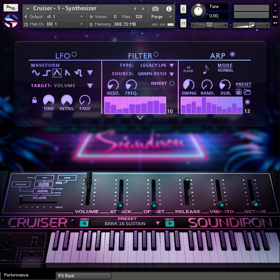Switch to the FX Rack tab

pos(84,276)
